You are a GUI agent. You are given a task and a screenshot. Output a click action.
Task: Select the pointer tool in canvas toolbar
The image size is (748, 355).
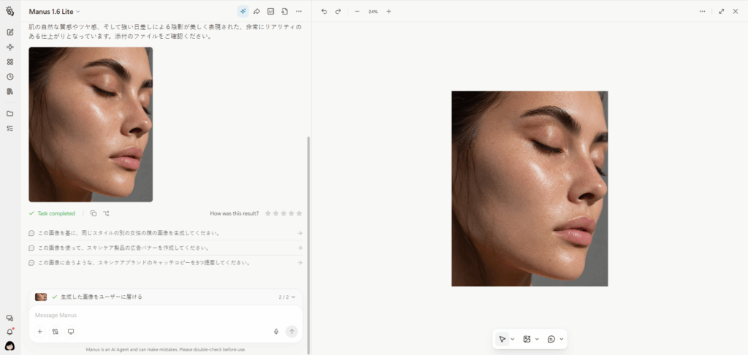click(502, 339)
